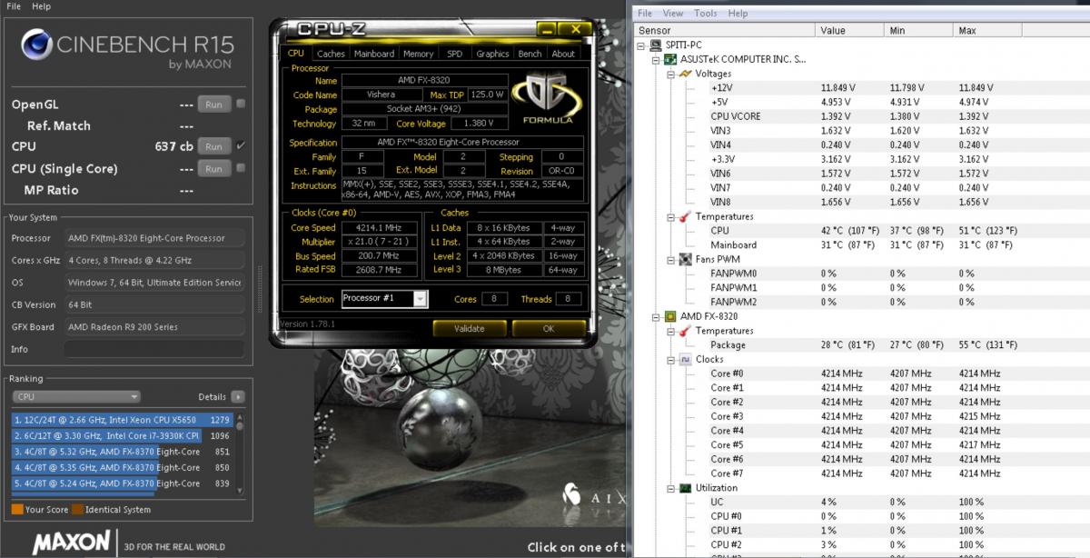The height and width of the screenshot is (558, 1090).
Task: Switch to the Mainboard tab in CPU-Z
Action: point(374,54)
